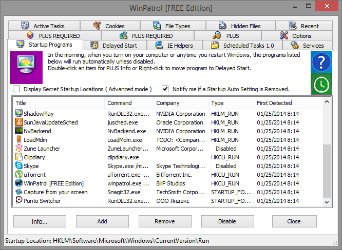Viewport: 342px width, 250px height.
Task: Select the Skype icon in list
Action: pyautogui.click(x=19, y=165)
